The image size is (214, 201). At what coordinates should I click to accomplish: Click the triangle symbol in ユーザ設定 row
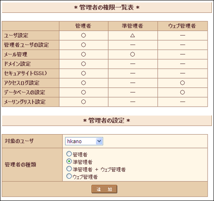(x=133, y=35)
